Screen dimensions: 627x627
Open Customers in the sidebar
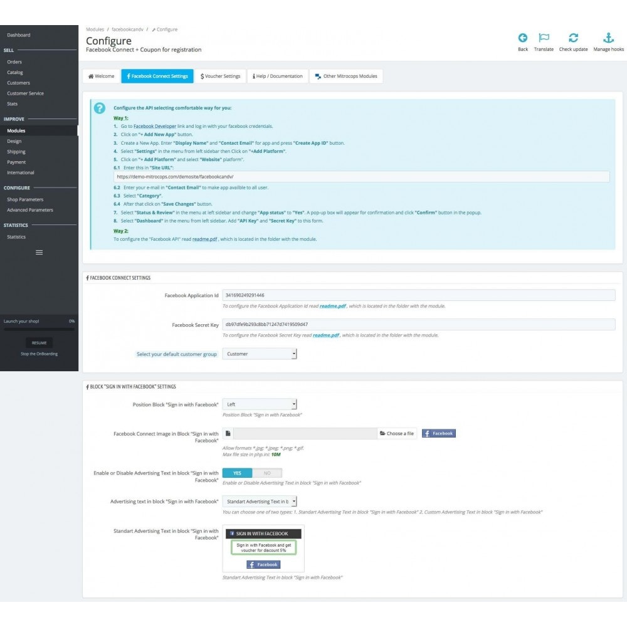click(x=18, y=83)
